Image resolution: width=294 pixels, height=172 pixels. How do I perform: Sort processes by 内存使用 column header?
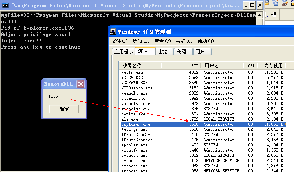(272, 66)
